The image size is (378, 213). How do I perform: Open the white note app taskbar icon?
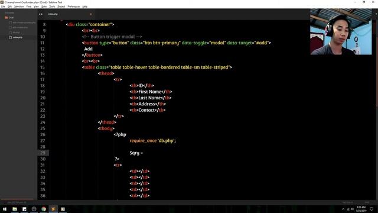24,209
